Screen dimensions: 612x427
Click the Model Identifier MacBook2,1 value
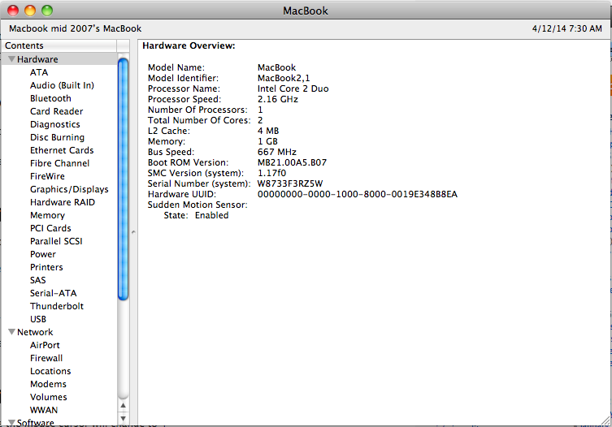pos(284,78)
